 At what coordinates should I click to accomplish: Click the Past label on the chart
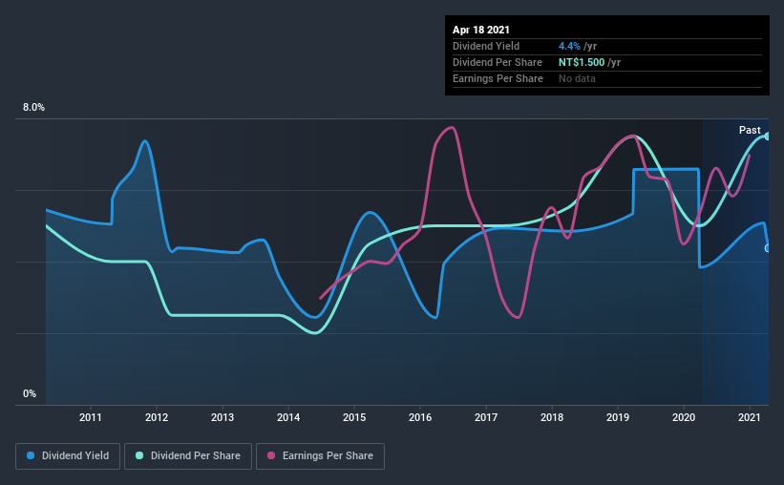tap(750, 130)
